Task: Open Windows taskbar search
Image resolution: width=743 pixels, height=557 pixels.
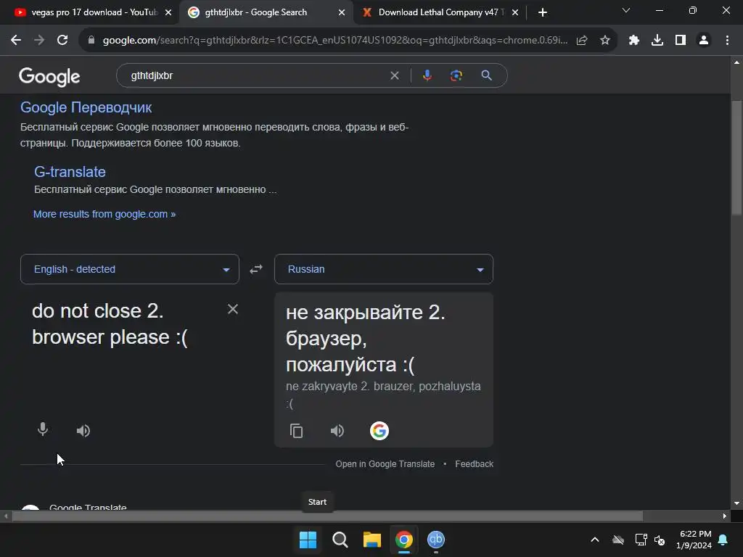Action: 340,540
